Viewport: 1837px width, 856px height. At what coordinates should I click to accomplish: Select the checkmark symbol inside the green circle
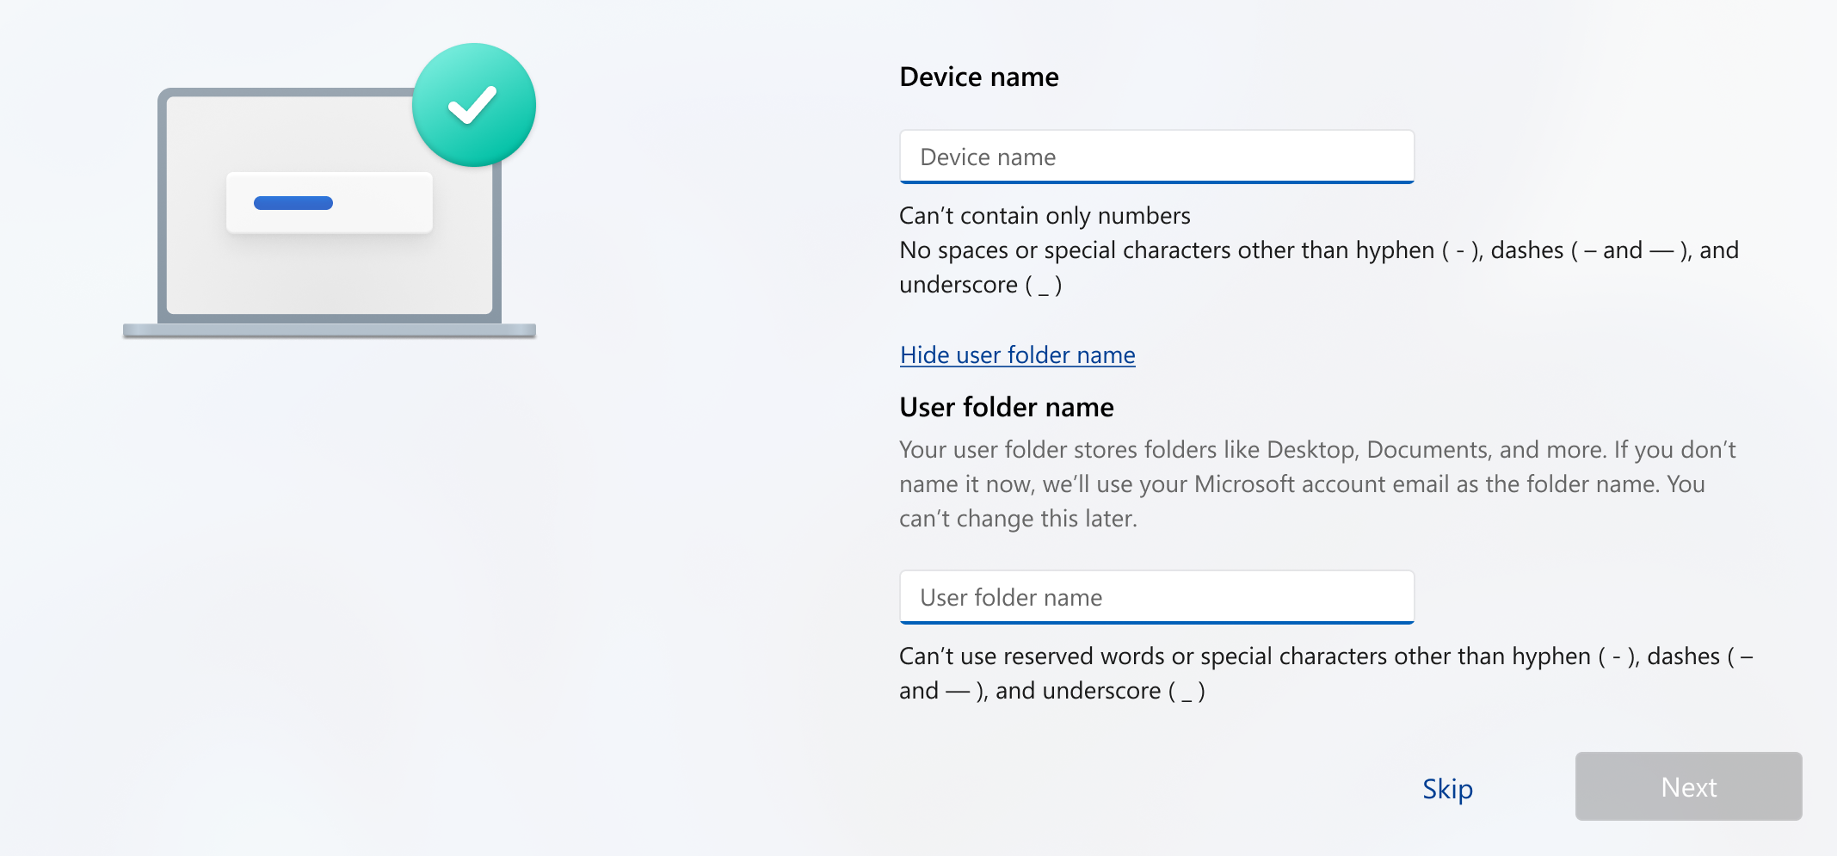click(472, 103)
